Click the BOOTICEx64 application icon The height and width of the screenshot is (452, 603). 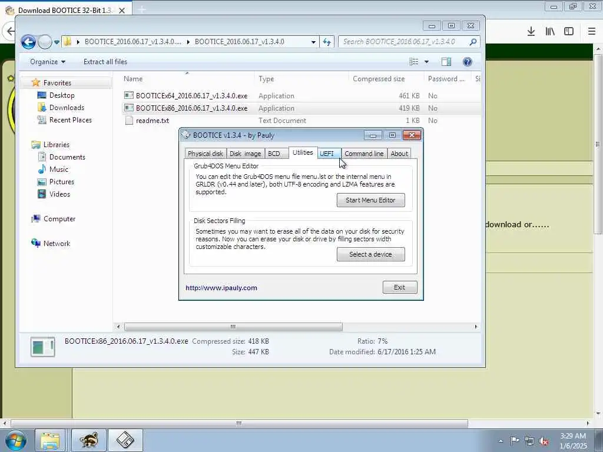coord(129,95)
